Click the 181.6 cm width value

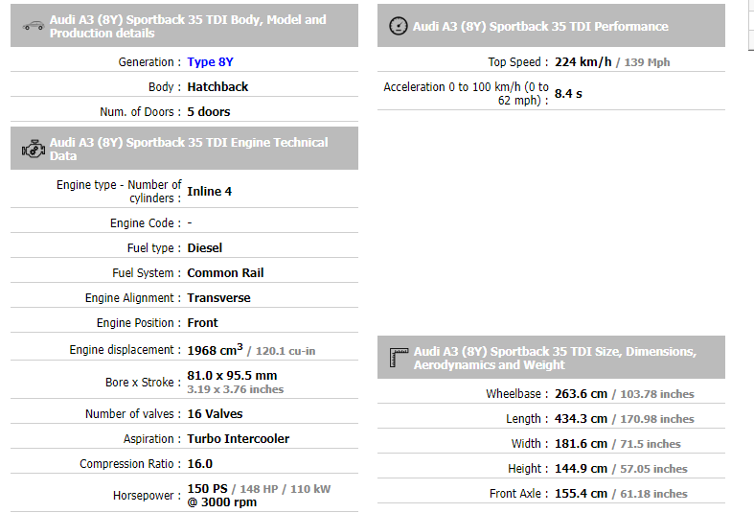click(581, 444)
